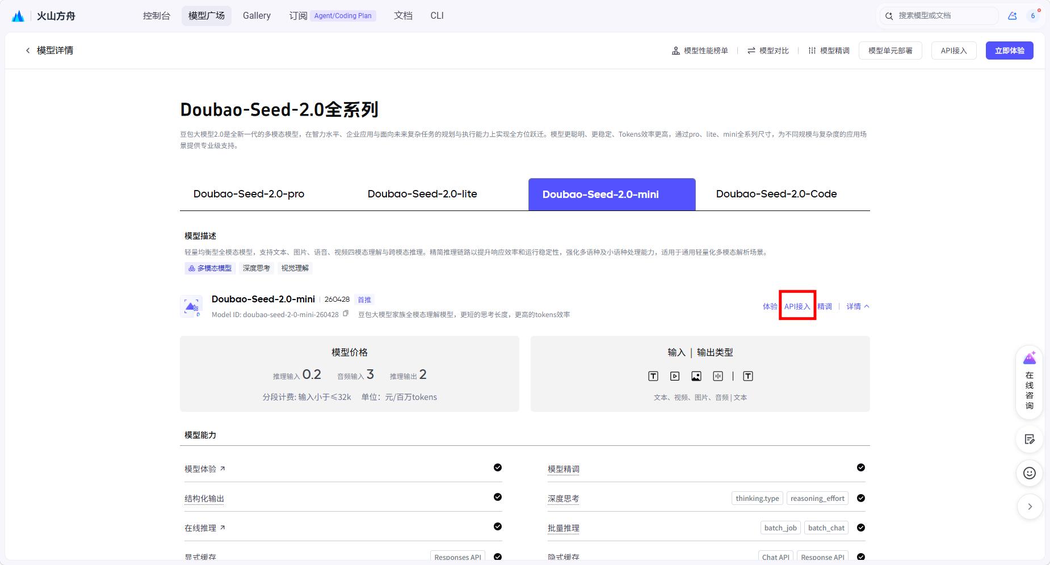The image size is (1050, 565).
Task: Click the 视觉理解 tag
Action: pos(295,268)
